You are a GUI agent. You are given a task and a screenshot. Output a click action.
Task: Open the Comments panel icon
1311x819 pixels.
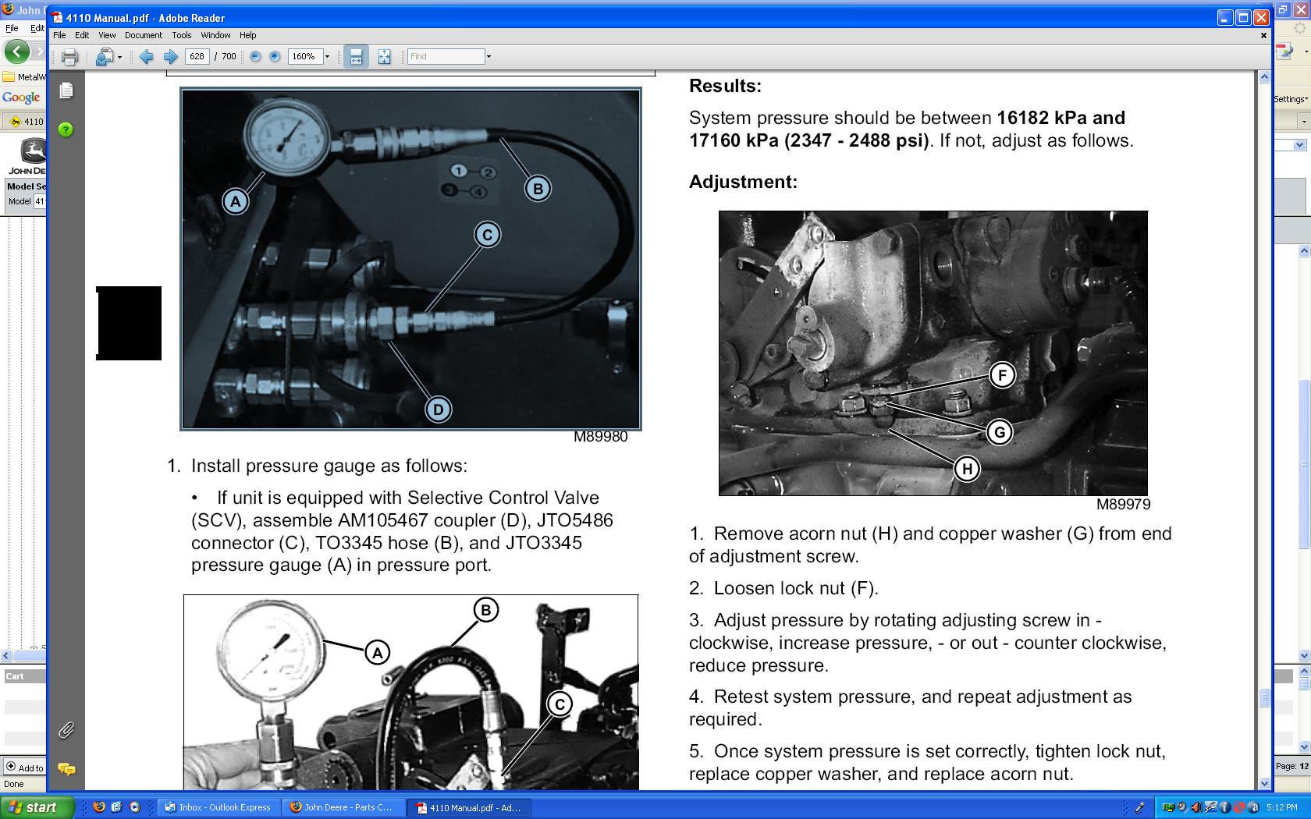[x=66, y=769]
